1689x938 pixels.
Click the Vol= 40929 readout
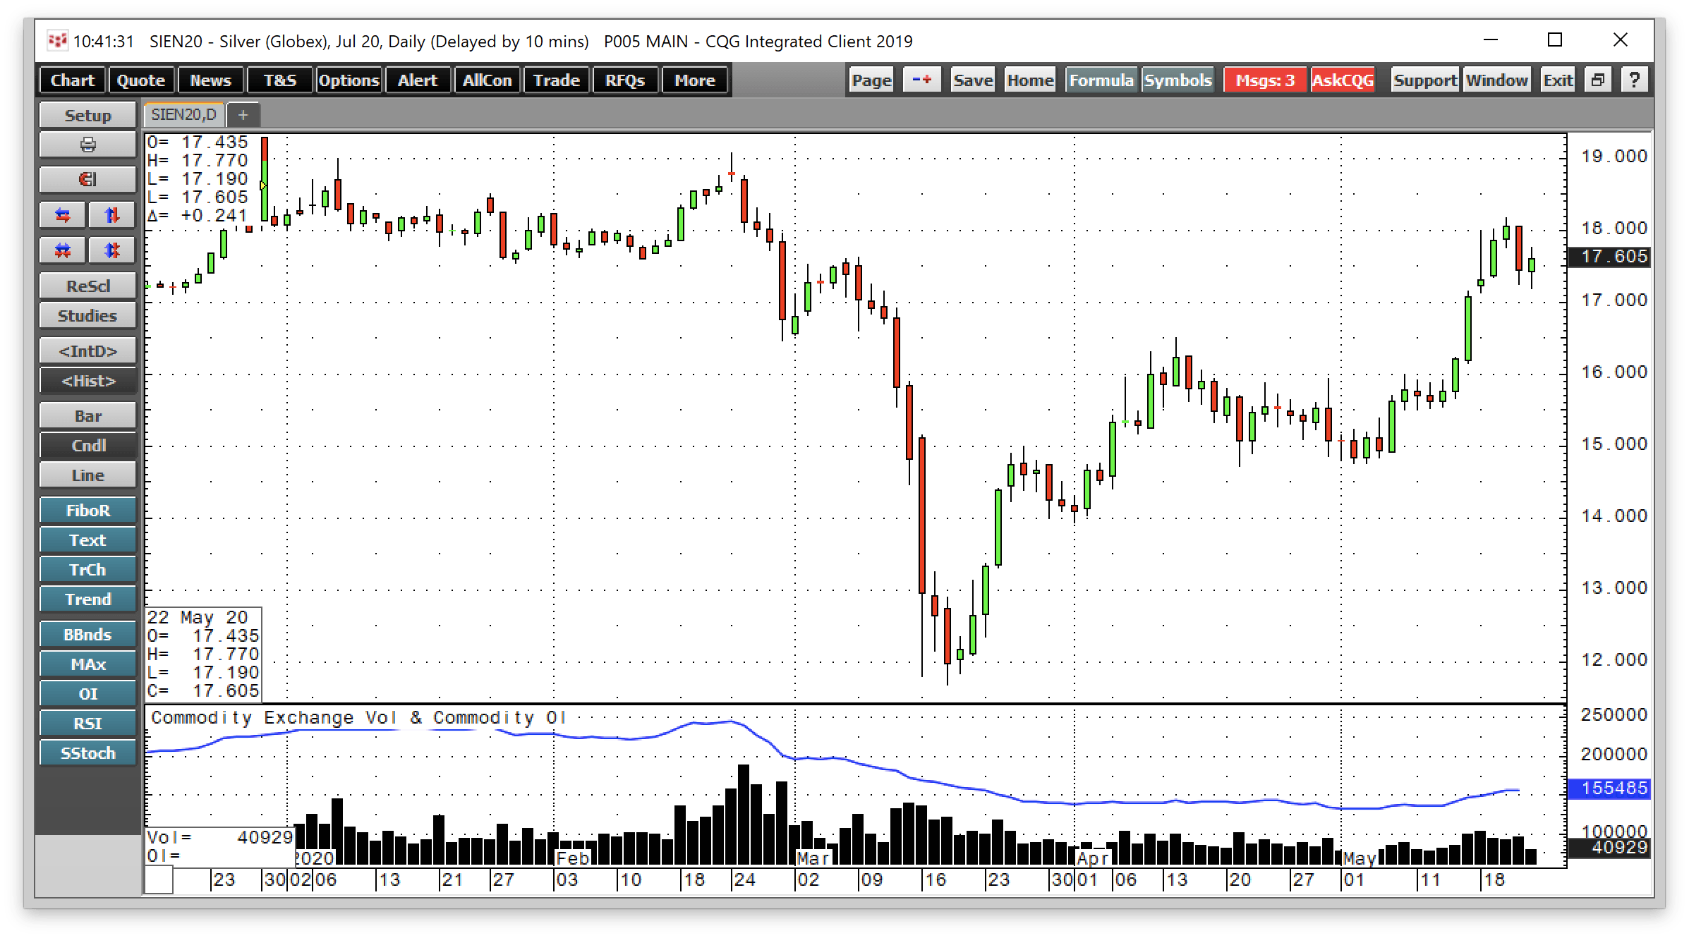click(219, 837)
